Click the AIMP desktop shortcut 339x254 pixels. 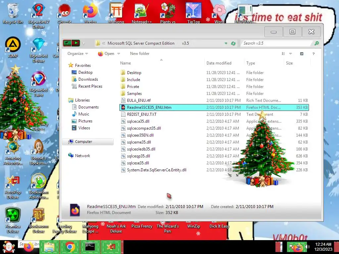coord(13,48)
